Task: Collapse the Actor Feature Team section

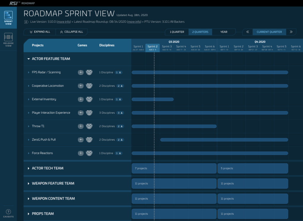Action: [x=28, y=59]
